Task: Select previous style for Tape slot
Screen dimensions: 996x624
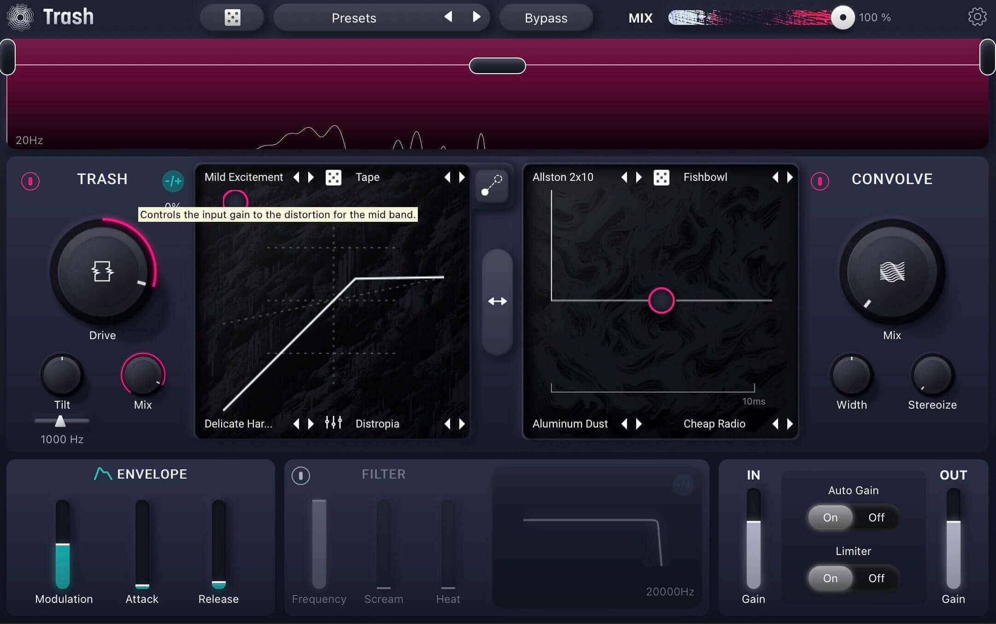Action: tap(447, 177)
